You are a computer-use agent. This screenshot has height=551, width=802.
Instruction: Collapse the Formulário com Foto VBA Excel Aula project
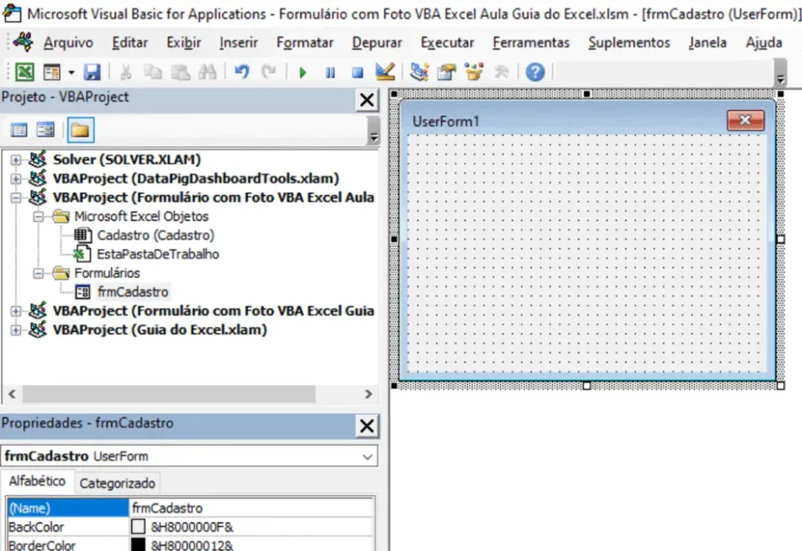[x=16, y=198]
